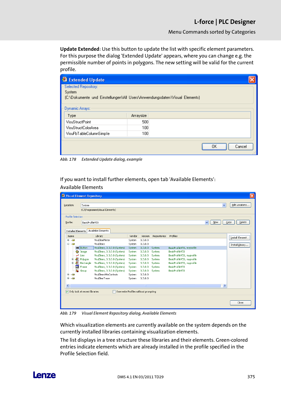Select the Rectangle element name

[x=86, y=263]
